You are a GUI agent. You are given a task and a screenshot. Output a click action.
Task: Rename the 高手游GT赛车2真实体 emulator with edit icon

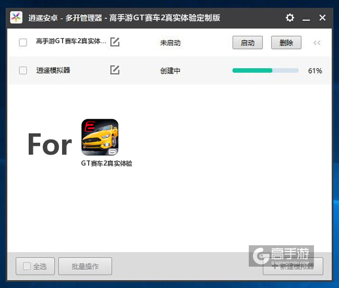(x=115, y=42)
